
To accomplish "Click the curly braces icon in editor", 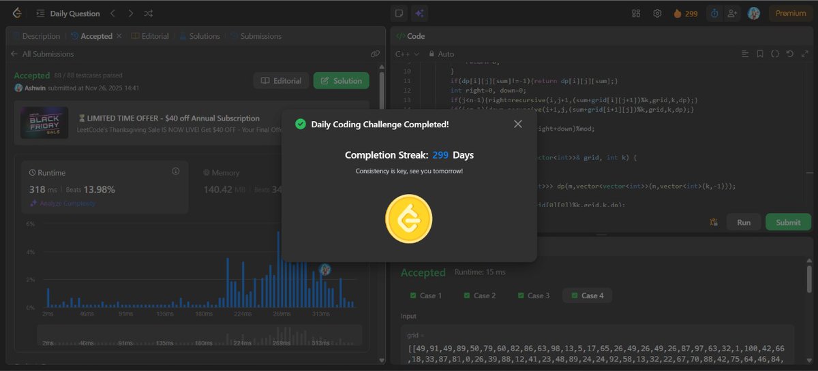I will coord(775,54).
